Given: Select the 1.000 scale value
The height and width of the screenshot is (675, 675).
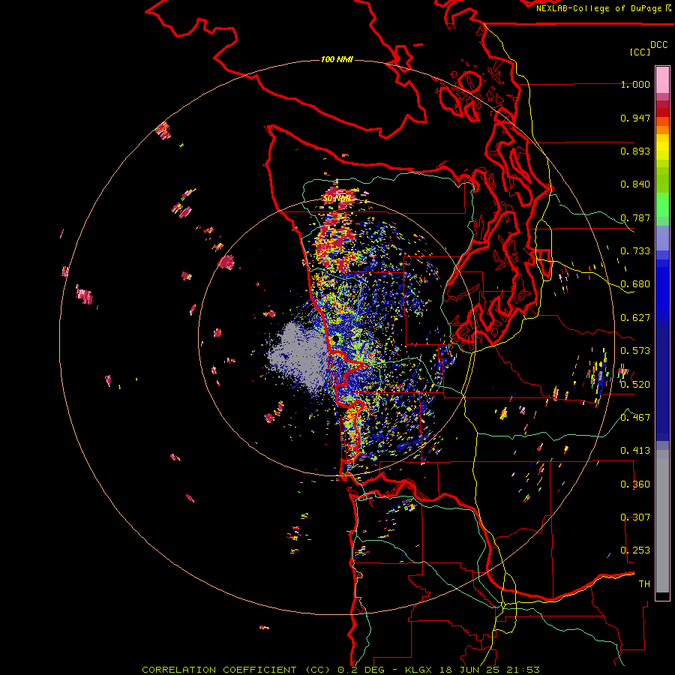Looking at the screenshot, I should tap(635, 84).
